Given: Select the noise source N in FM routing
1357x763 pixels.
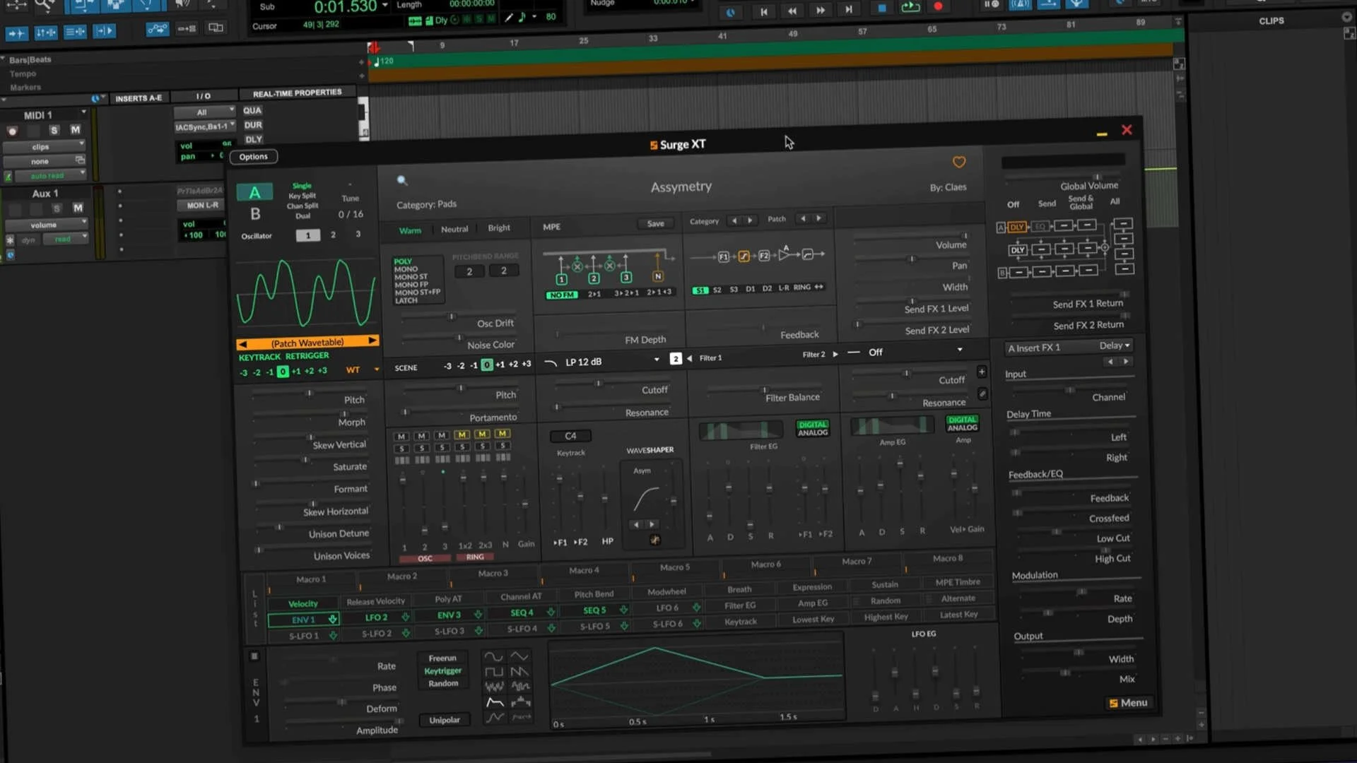Looking at the screenshot, I should [658, 276].
